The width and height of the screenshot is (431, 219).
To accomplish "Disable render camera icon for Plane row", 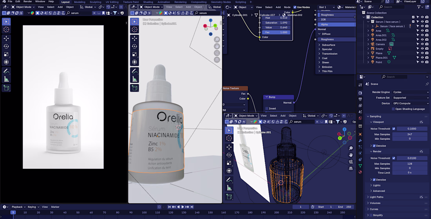I will pos(427,53).
